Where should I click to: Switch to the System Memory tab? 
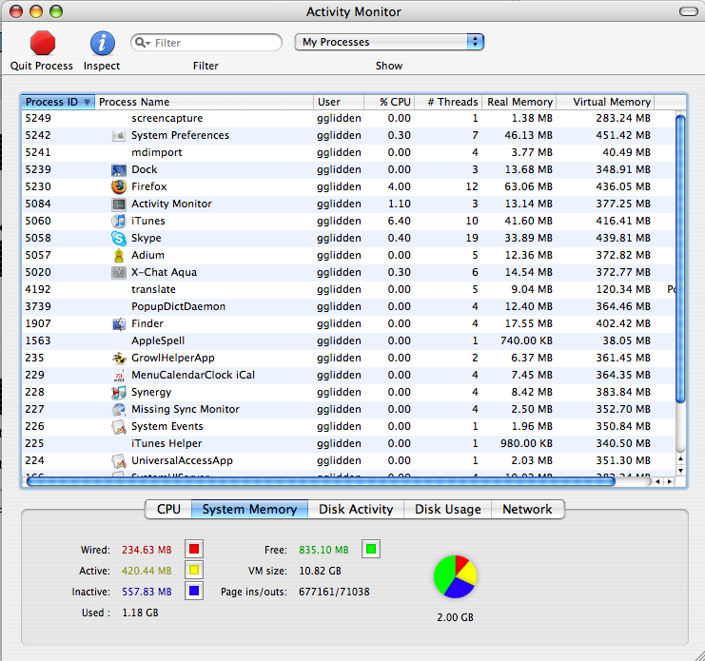(249, 509)
